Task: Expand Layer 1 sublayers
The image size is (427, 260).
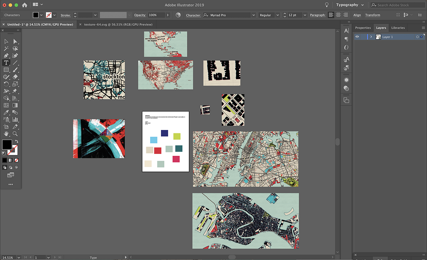Action: point(371,37)
